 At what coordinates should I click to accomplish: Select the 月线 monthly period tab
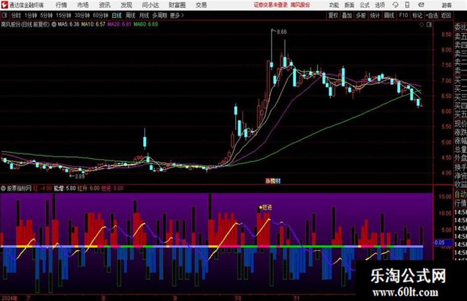coord(144,15)
